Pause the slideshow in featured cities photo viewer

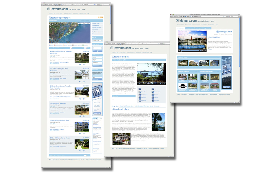coord(164,83)
